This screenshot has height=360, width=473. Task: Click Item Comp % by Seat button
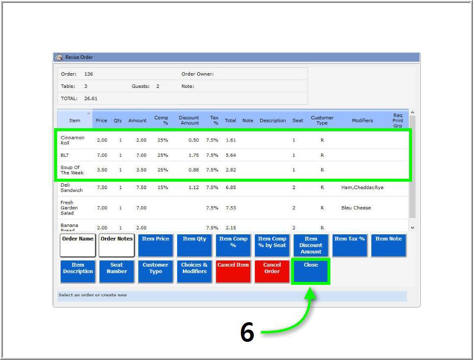pos(272,245)
